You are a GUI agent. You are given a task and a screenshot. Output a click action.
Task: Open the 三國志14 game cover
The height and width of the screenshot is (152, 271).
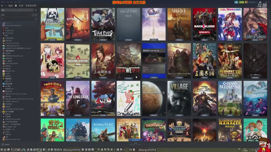pyautogui.click(x=205, y=61)
